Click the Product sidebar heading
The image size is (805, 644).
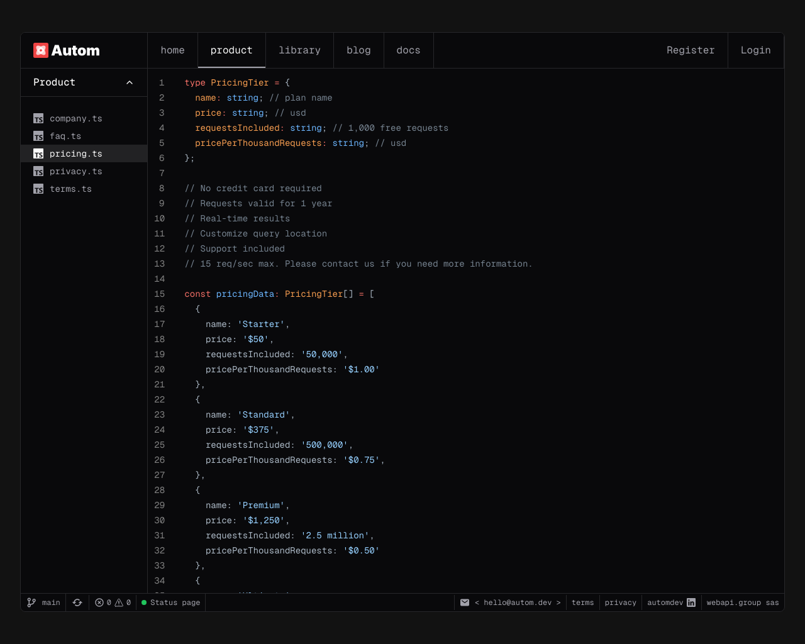[54, 82]
